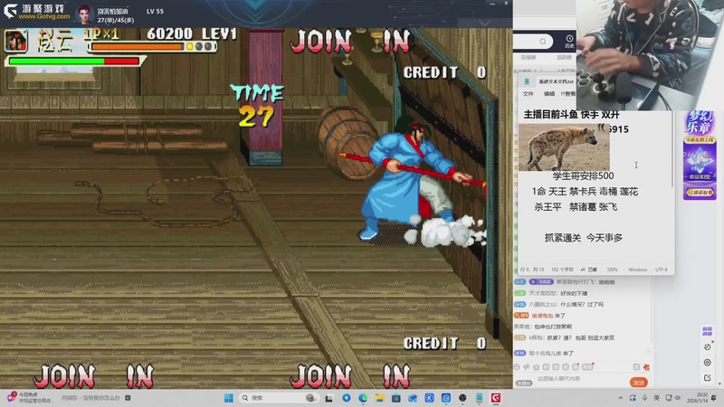Click the edit/feedback icon in the right sidebar

708,378
